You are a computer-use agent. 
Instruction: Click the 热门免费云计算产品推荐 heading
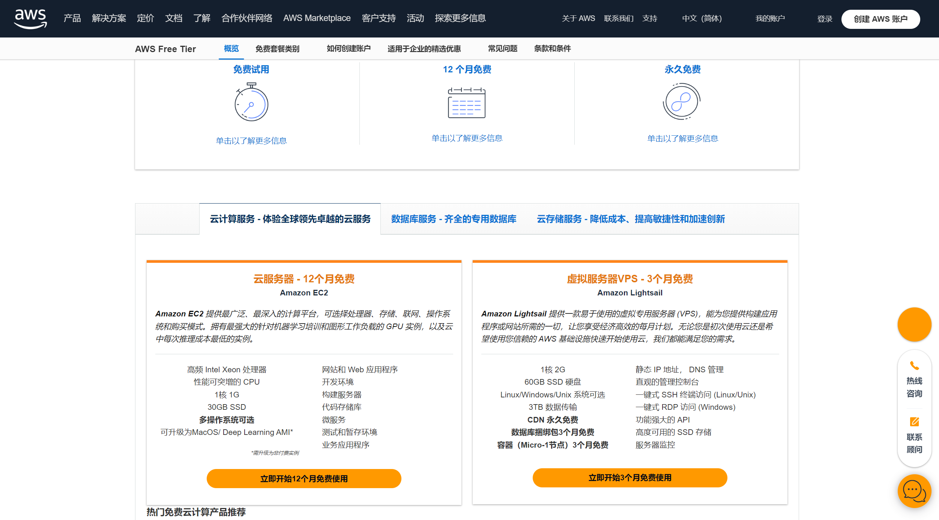click(196, 512)
